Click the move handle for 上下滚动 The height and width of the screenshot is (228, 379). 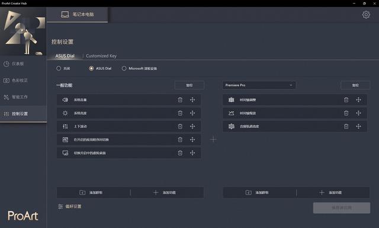click(192, 126)
